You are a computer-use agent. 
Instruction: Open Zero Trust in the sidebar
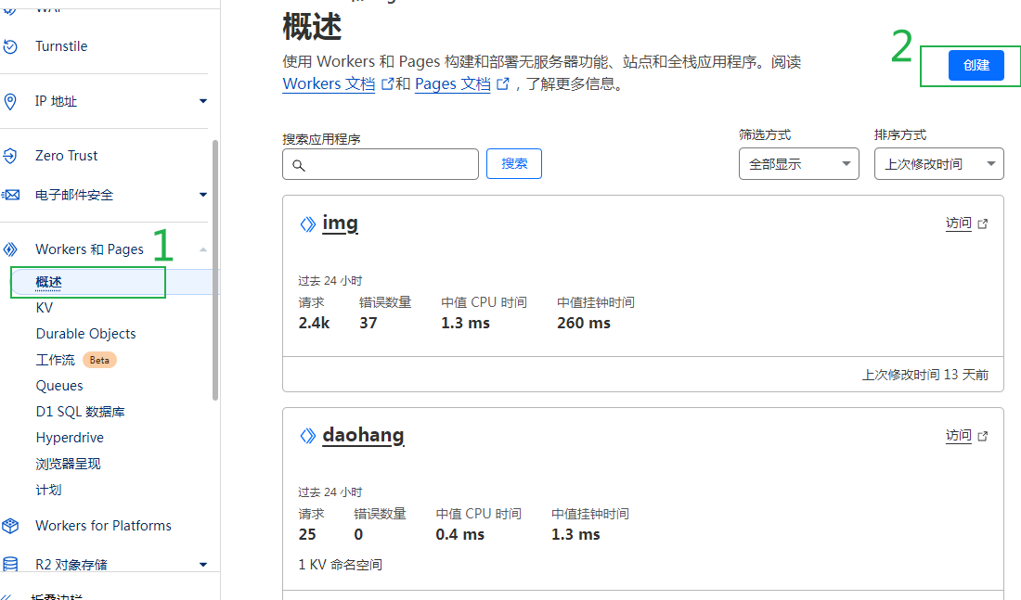coord(67,156)
